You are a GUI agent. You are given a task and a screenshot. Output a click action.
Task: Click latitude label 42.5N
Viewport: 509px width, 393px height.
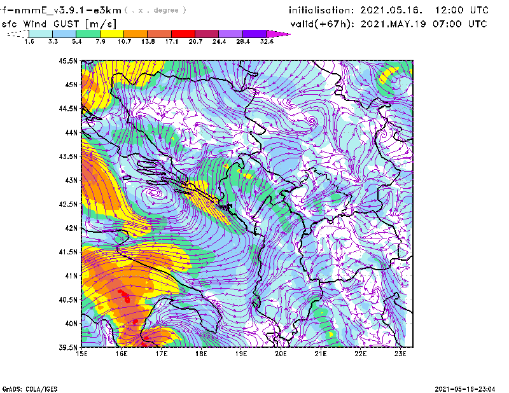tap(68, 204)
